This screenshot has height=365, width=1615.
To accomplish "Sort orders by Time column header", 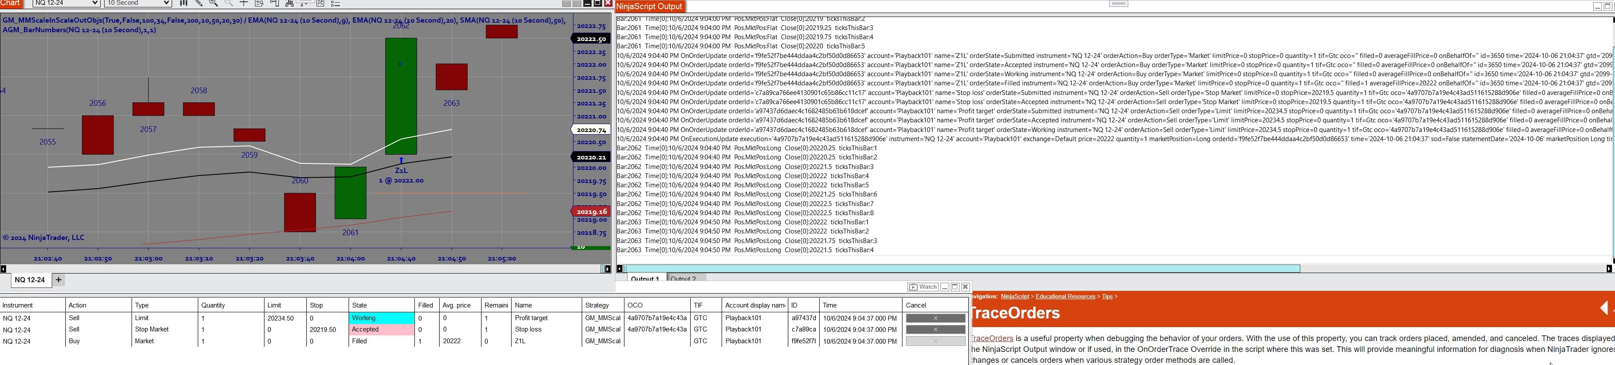I will (x=861, y=305).
